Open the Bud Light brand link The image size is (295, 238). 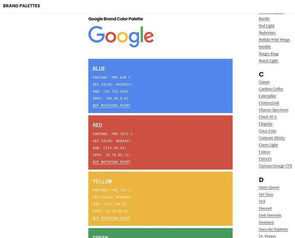click(267, 25)
